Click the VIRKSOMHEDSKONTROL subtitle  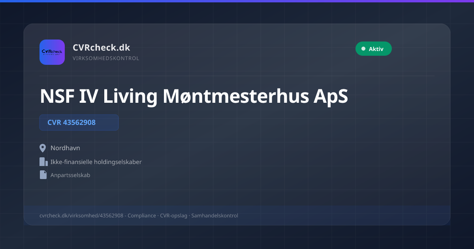(106, 58)
